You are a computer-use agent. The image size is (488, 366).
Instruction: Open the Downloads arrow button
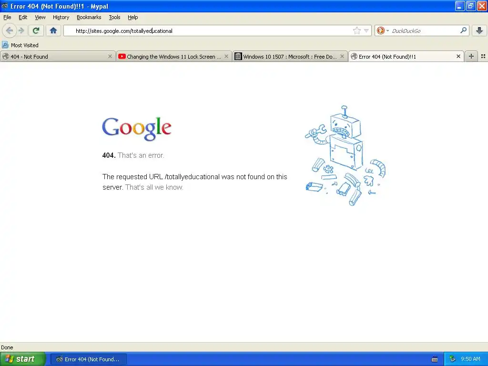[x=479, y=30]
